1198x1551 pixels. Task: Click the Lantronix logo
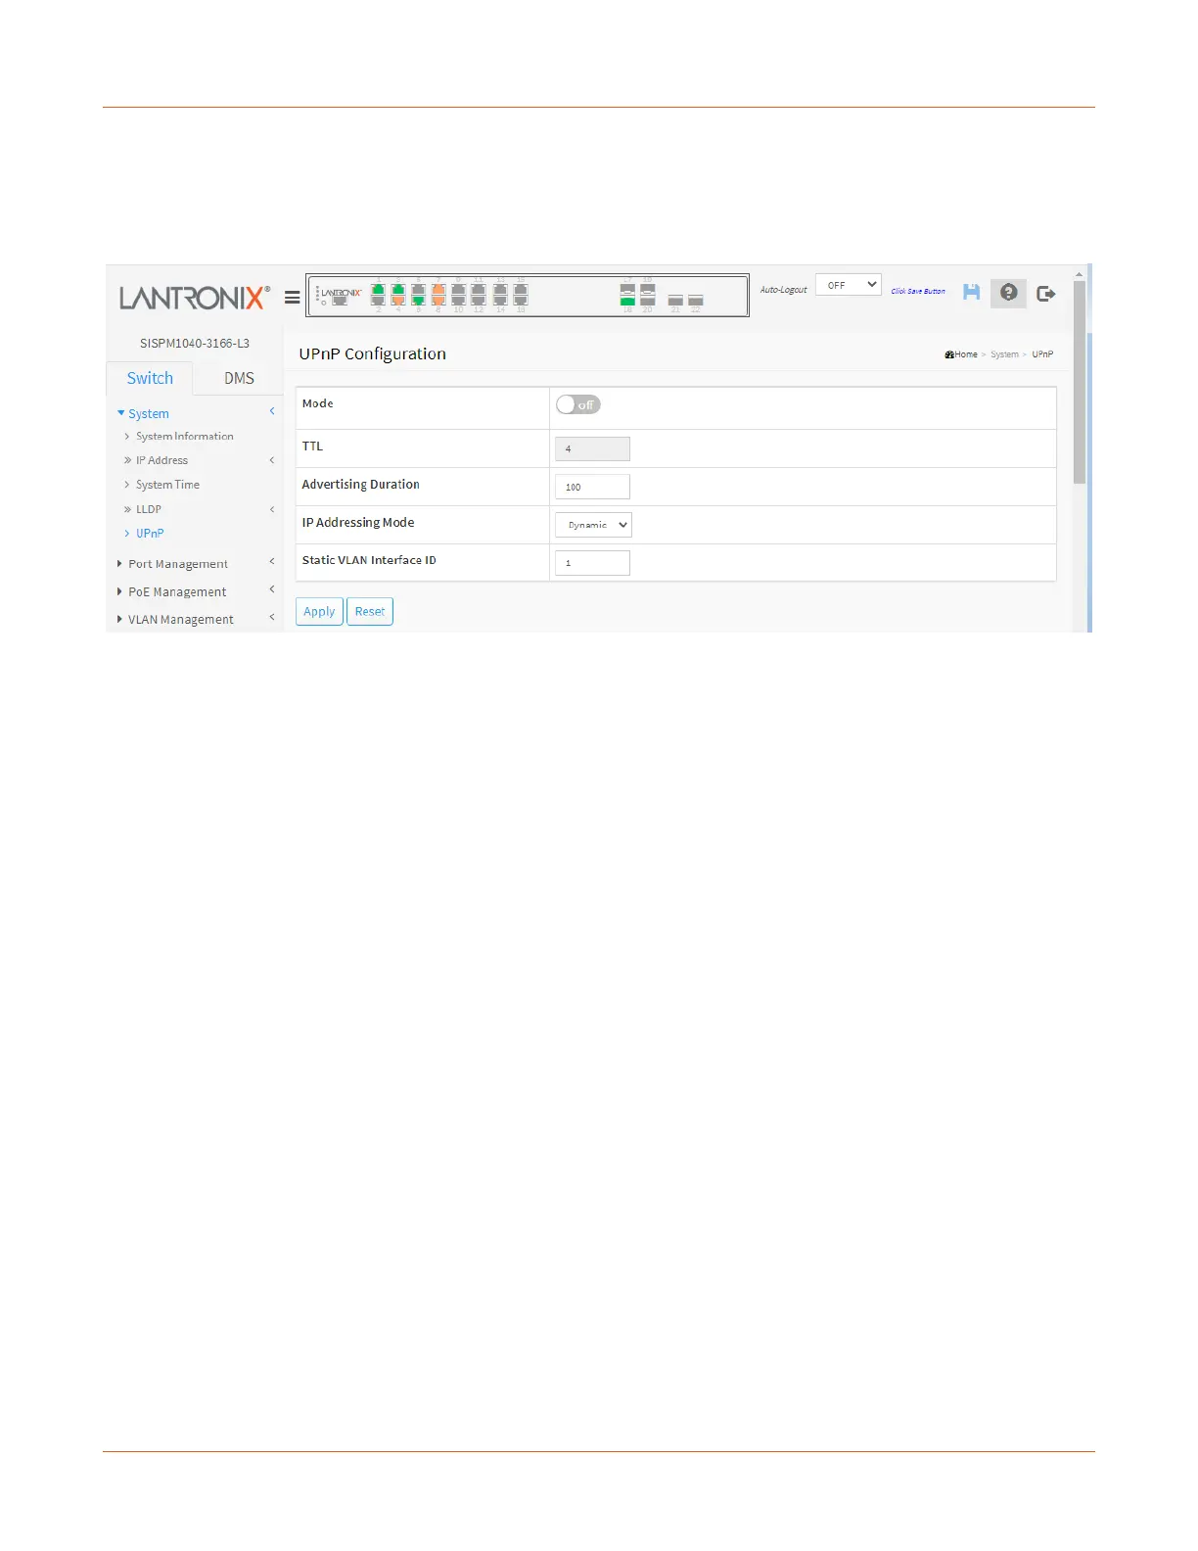pyautogui.click(x=194, y=298)
